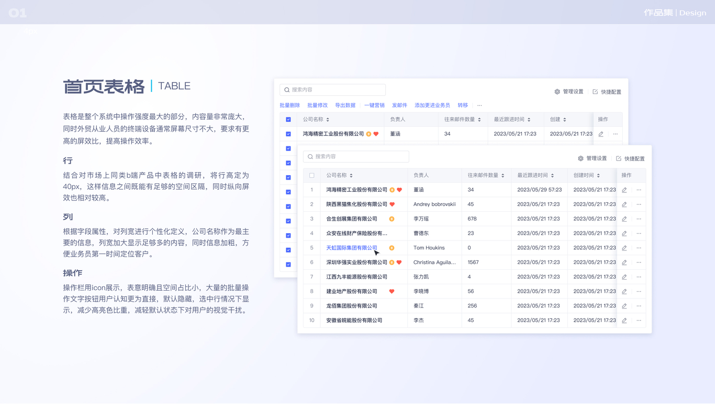Click the edit icon in row 合生创展集团有限公司
Screen dimensions: 715x404
pyautogui.click(x=624, y=219)
